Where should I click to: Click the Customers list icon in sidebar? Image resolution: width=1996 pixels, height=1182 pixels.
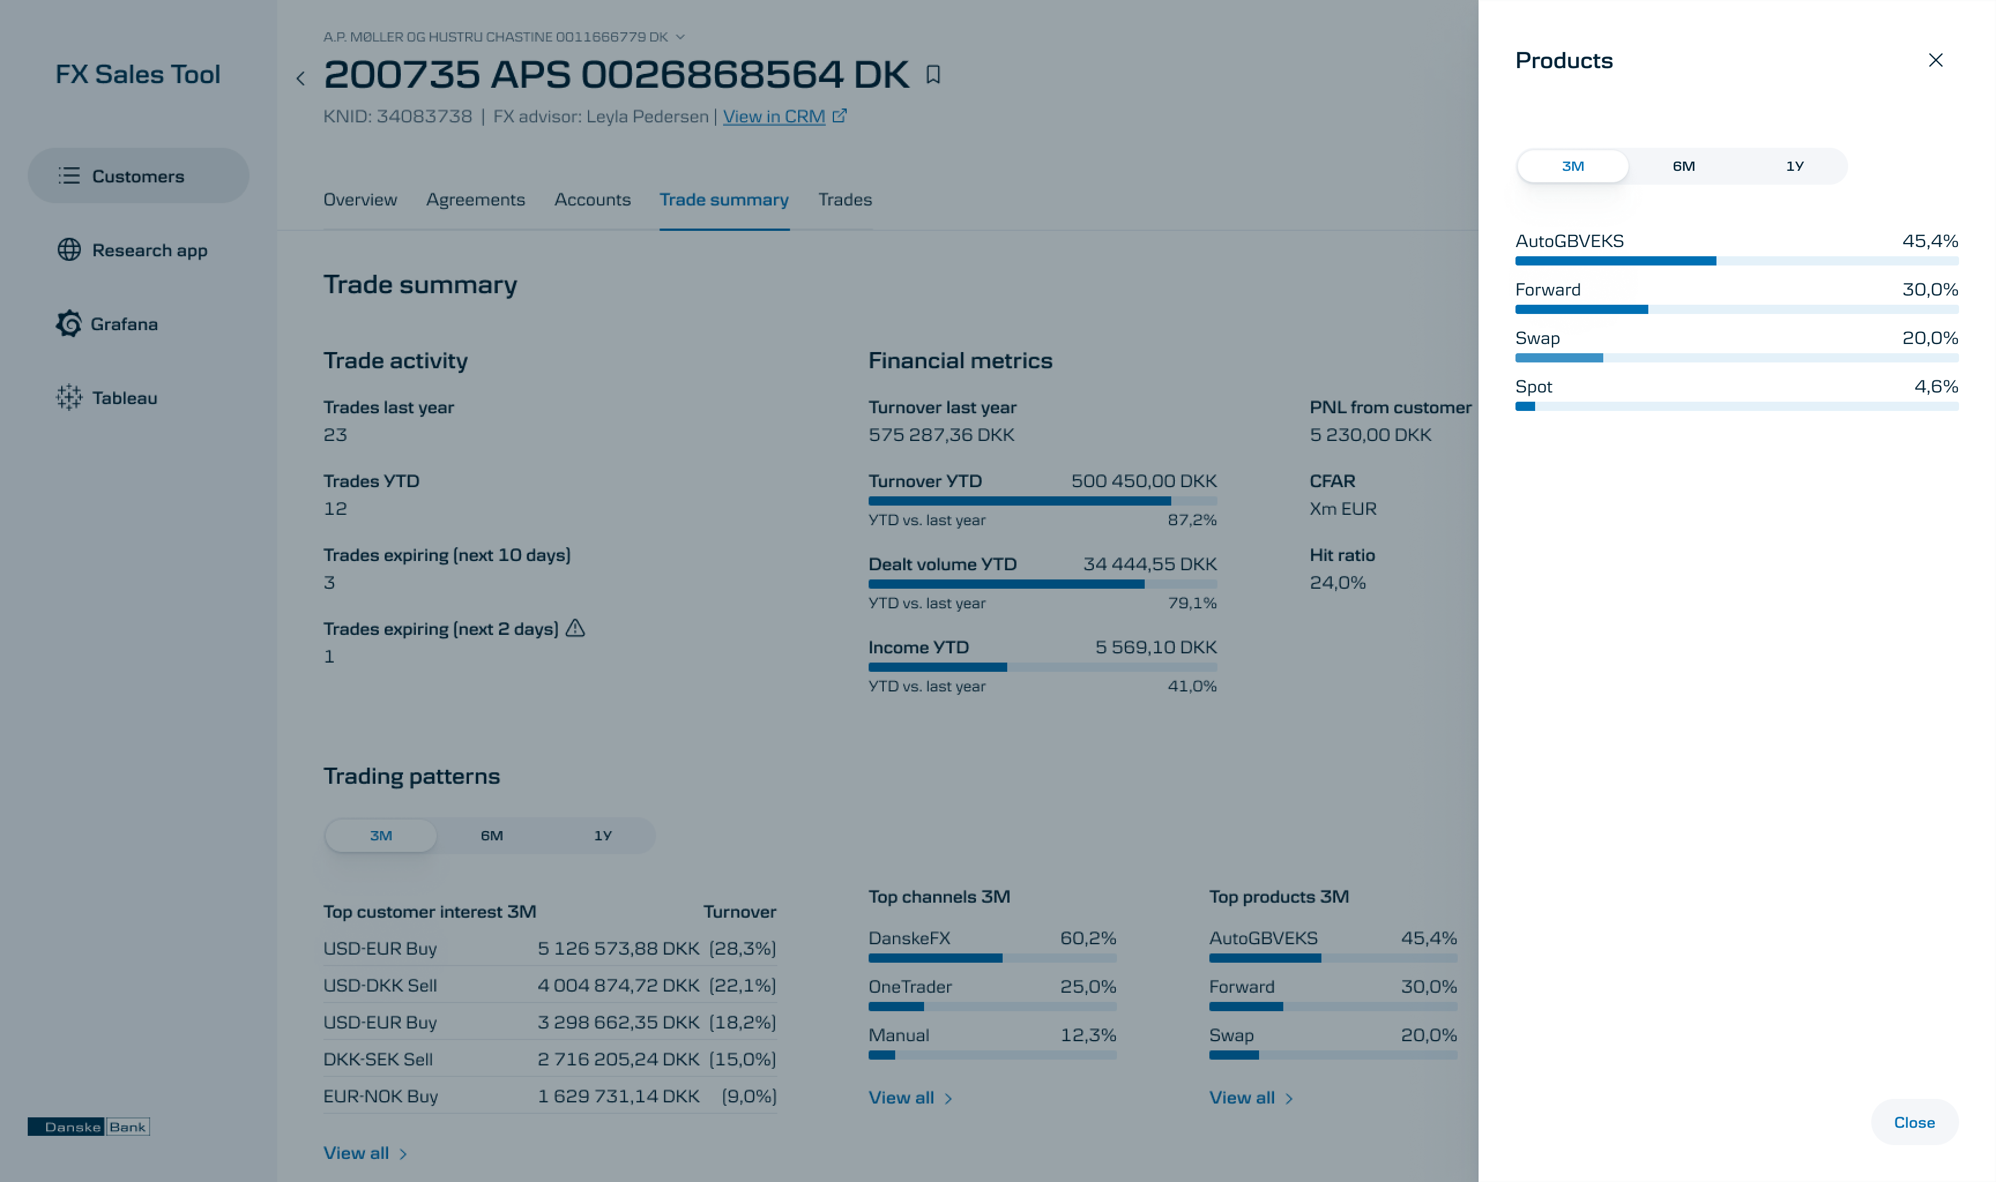click(69, 176)
